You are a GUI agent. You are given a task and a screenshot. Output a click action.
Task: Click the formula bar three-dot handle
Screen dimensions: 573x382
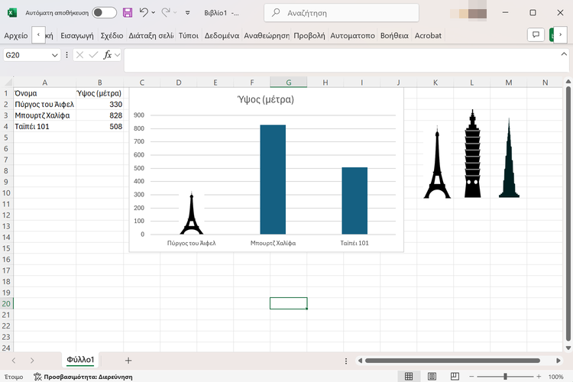tap(66, 55)
